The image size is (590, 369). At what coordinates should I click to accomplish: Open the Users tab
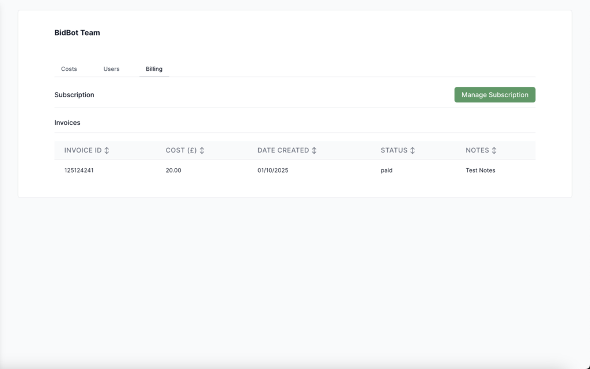[111, 69]
